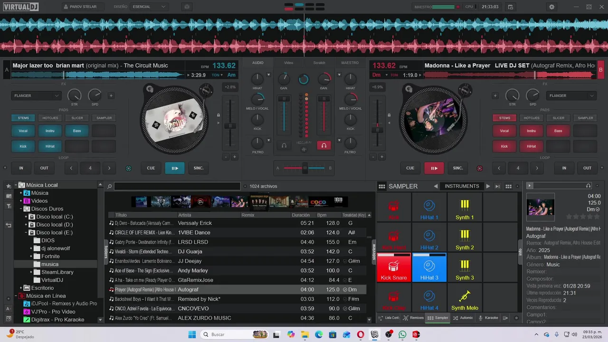Click the info panel headphones icon
Screen dimensions: 608x342
pyautogui.click(x=589, y=186)
